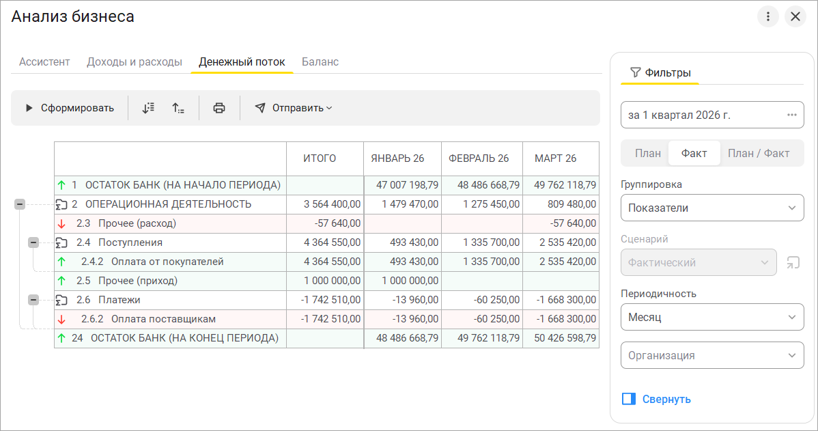Click the printer icon

click(x=219, y=108)
